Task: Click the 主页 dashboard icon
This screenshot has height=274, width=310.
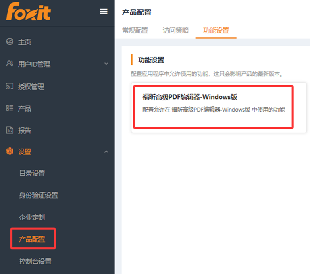Action: pyautogui.click(x=10, y=42)
